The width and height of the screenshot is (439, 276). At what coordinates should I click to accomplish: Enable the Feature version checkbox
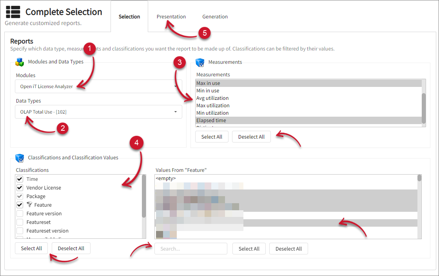pos(20,213)
